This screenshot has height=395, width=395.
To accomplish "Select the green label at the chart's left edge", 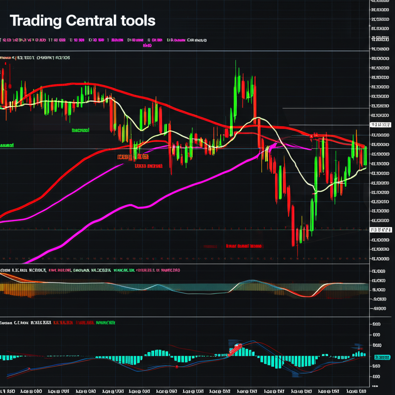I will click(7, 146).
